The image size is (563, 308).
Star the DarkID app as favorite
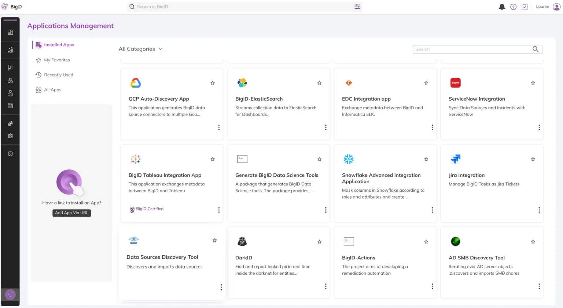pyautogui.click(x=319, y=242)
